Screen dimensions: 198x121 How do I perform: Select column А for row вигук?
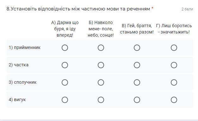pos(65,100)
